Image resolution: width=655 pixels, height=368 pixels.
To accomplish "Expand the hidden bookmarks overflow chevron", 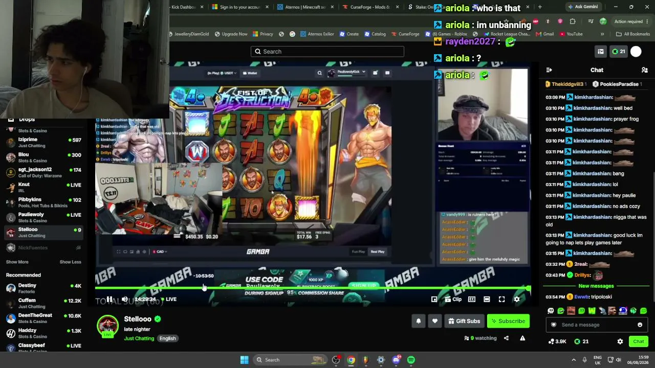I will (602, 34).
